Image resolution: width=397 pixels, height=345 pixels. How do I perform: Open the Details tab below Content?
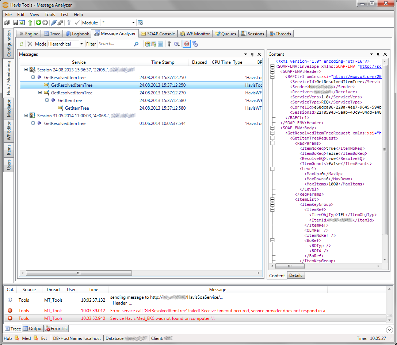295,275
